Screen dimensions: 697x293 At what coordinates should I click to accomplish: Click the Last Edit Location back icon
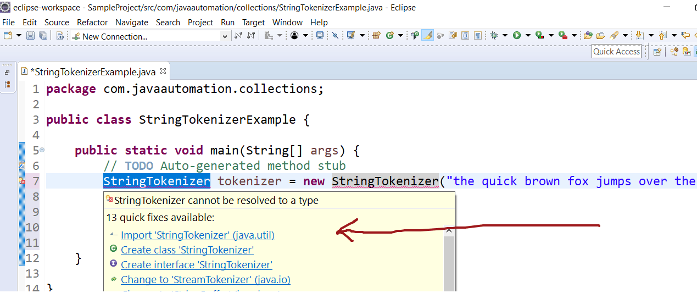[685, 35]
